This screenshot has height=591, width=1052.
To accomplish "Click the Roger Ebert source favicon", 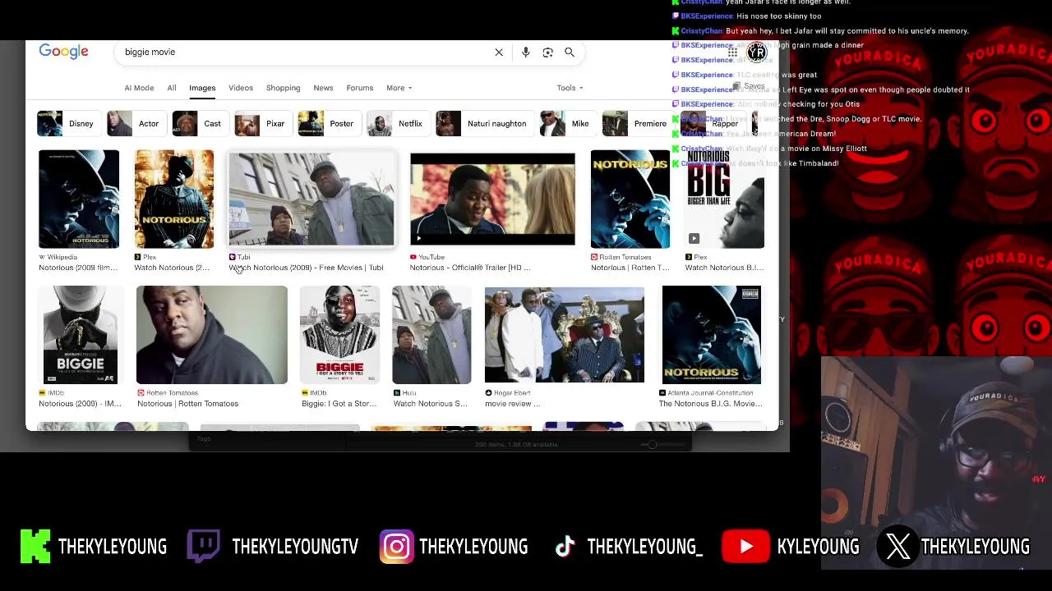I will pyautogui.click(x=489, y=393).
